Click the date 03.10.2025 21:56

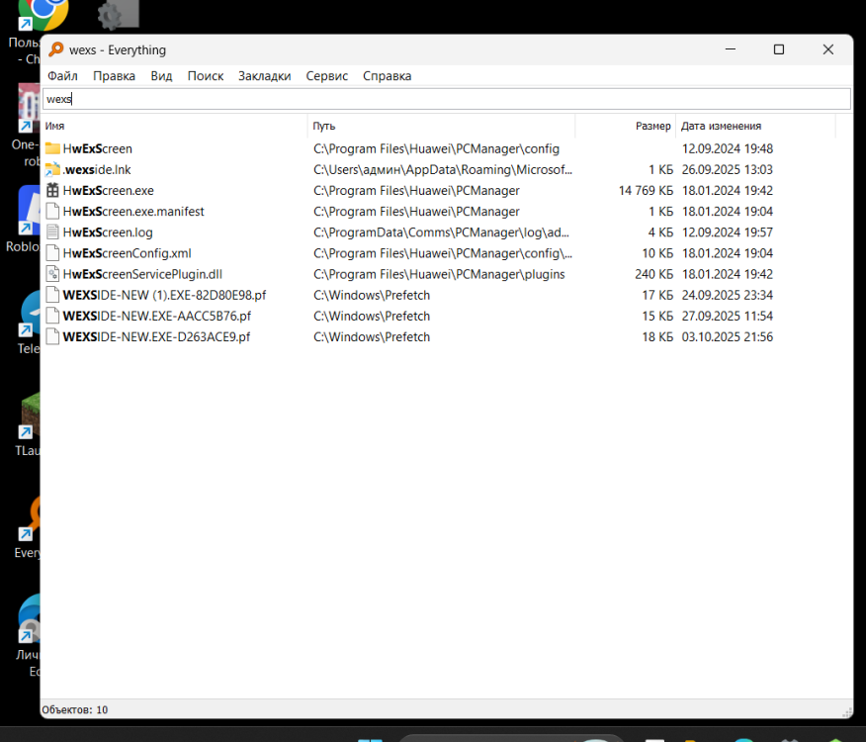pos(728,336)
